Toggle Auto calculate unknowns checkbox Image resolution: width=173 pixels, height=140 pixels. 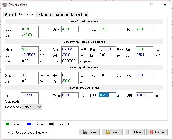tap(10, 133)
